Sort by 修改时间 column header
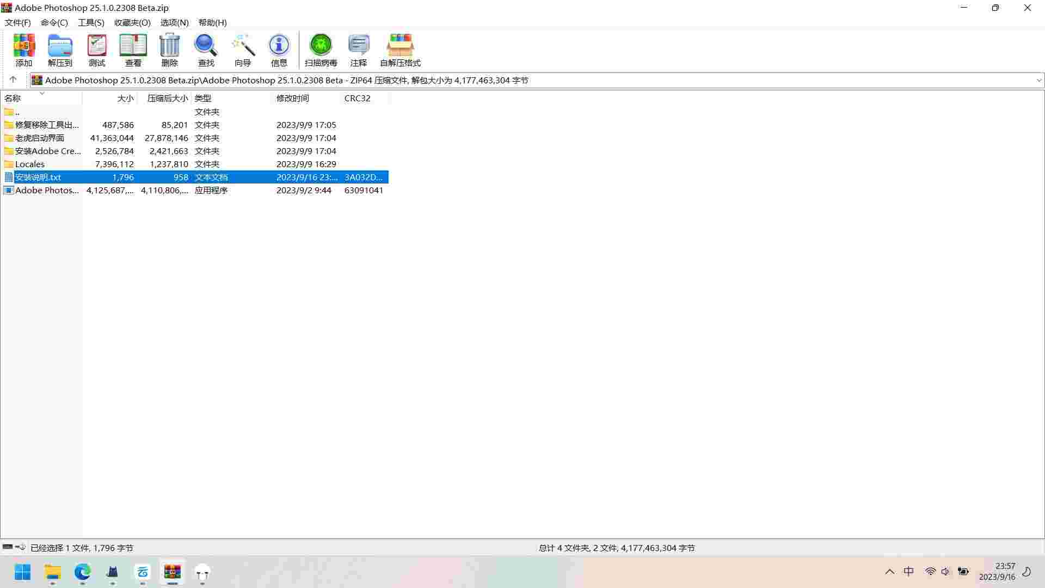The width and height of the screenshot is (1045, 588). 307,98
